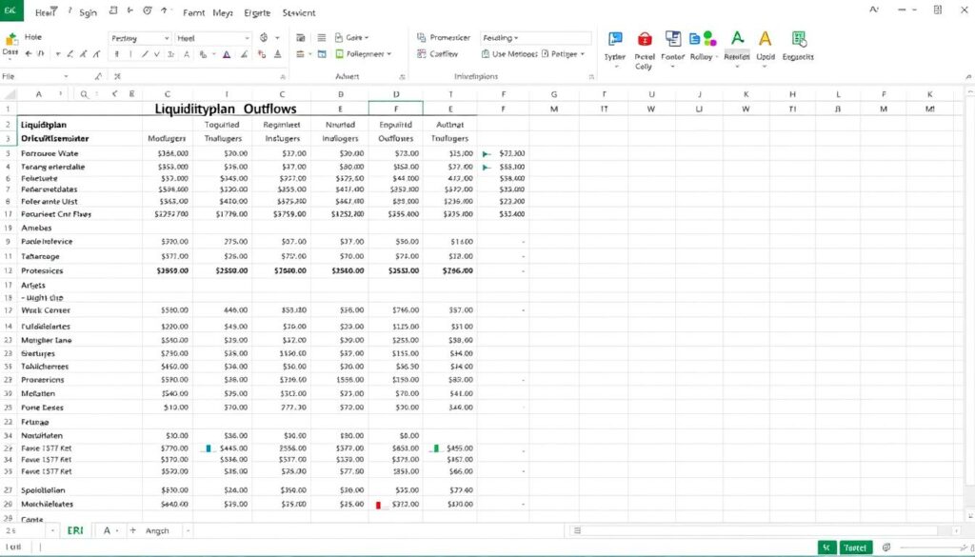
Task: Click the green Follepneer icon
Action: (340, 54)
